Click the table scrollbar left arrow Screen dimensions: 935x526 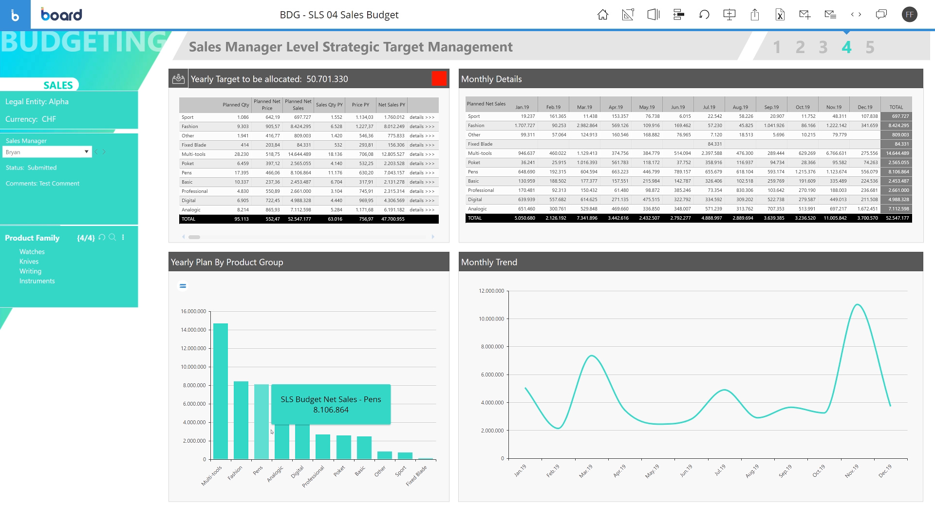(x=183, y=237)
